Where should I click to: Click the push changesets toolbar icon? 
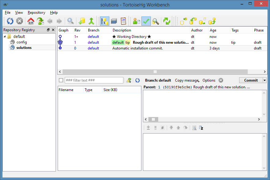pos(212,21)
